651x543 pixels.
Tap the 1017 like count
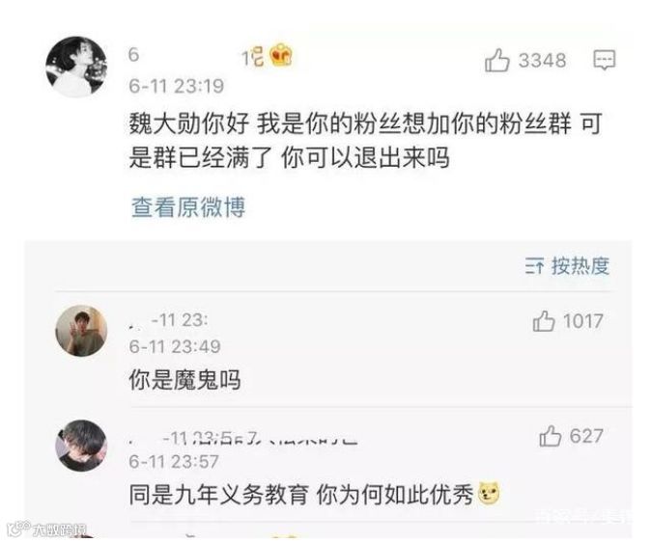(583, 321)
